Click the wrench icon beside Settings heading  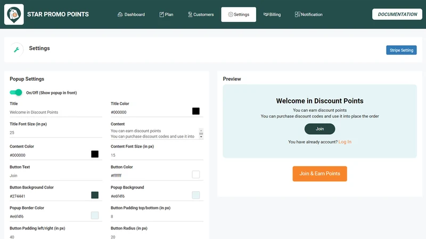(17, 49)
